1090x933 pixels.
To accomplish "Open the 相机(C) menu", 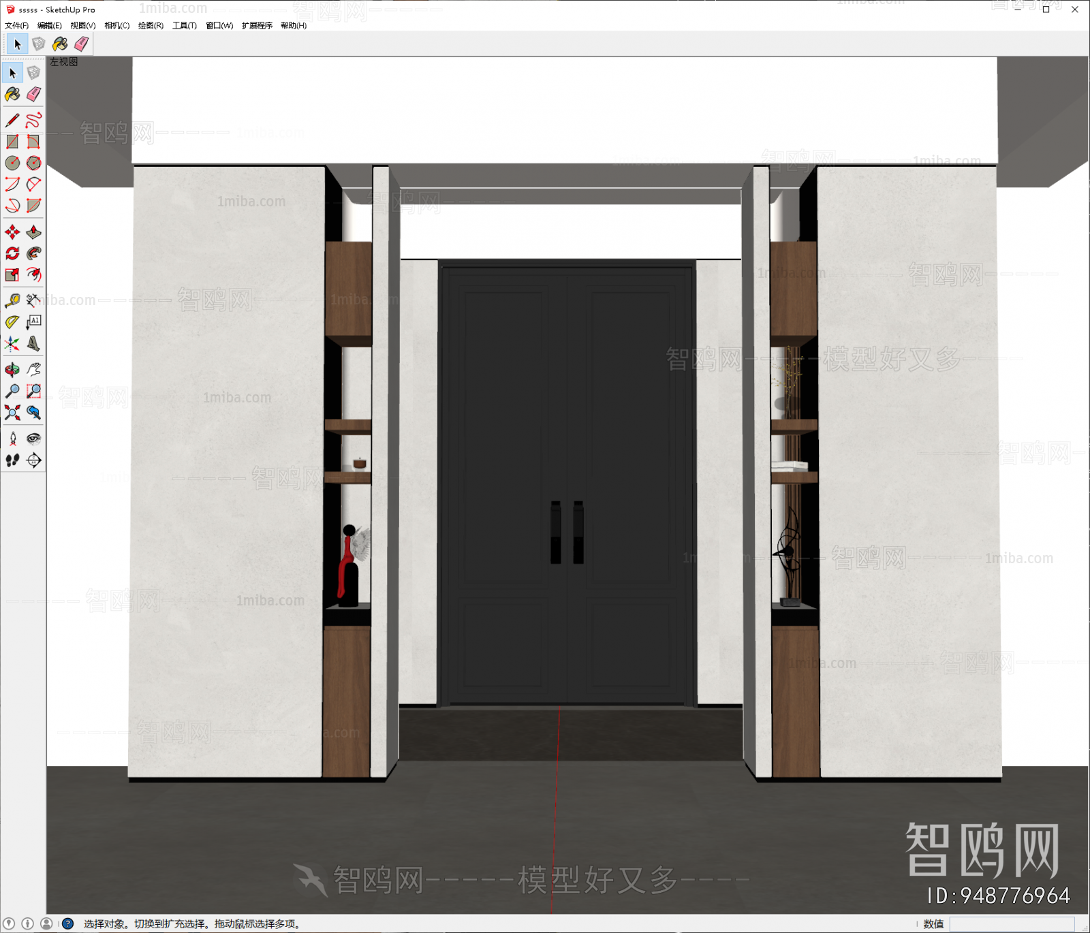I will pyautogui.click(x=116, y=25).
